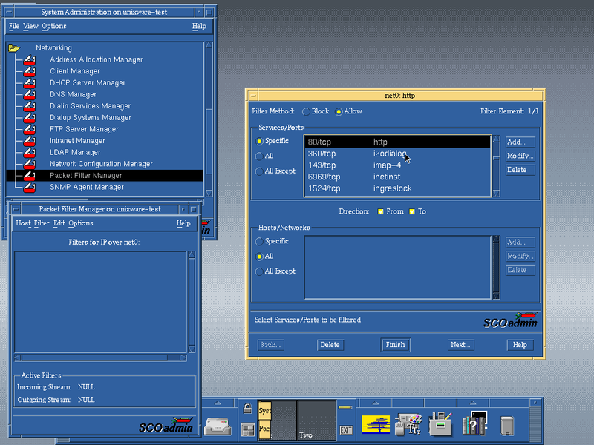This screenshot has height=445, width=594.
Task: Click the padlock lock-screen icon
Action: 247,409
